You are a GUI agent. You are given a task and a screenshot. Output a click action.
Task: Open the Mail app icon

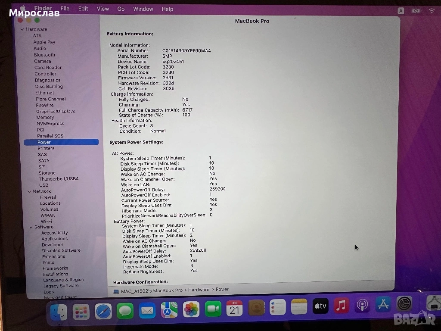(x=147, y=310)
